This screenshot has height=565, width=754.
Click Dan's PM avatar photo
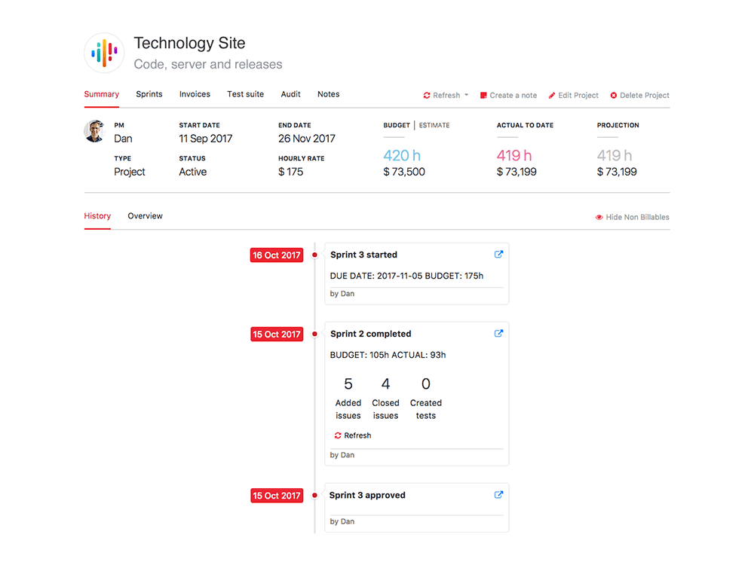point(95,131)
